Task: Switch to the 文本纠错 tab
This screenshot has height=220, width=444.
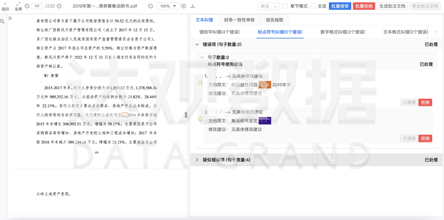Action: 204,20
